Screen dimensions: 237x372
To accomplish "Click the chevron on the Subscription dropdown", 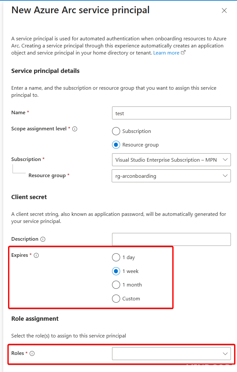I will click(x=225, y=160).
